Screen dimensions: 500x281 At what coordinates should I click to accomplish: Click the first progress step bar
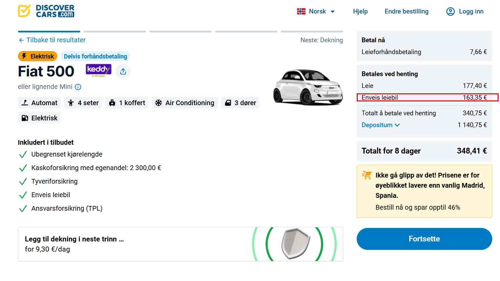click(x=49, y=31)
